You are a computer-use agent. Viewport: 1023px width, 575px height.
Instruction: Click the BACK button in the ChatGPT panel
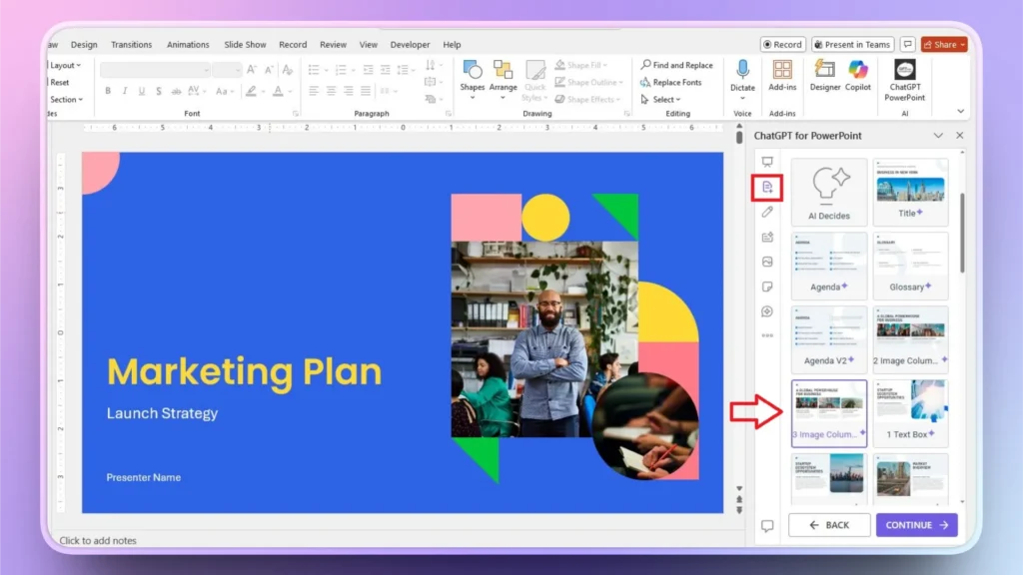point(829,524)
